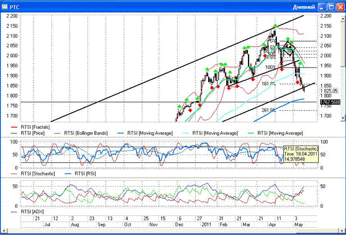Click the PTC window title icon

click(x=4, y=7)
